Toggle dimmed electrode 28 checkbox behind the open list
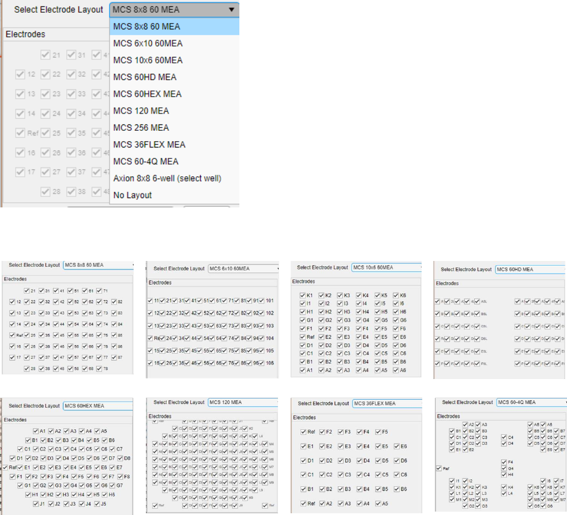This screenshot has width=567, height=515. coord(45,191)
